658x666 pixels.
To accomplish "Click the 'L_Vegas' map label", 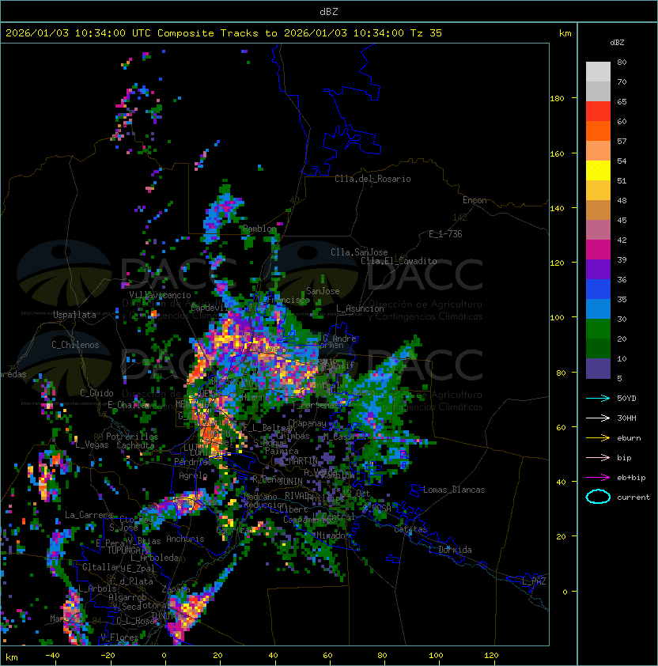I will (92, 445).
